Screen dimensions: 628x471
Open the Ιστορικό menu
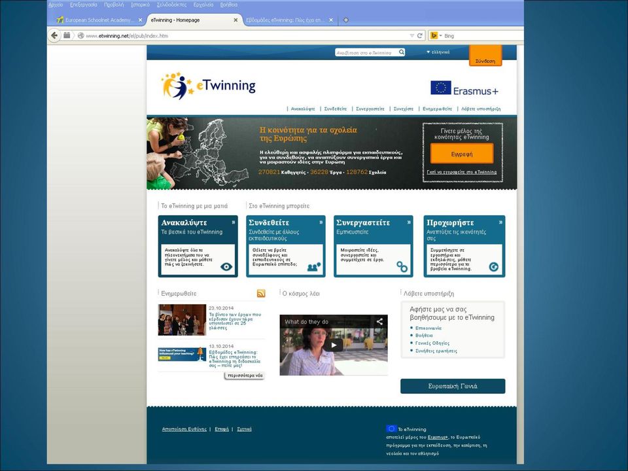coord(140,5)
